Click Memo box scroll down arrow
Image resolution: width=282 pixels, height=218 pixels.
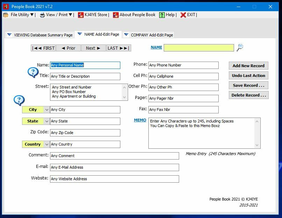(257, 145)
